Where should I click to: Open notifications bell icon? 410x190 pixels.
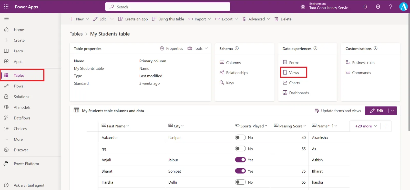tap(365, 7)
